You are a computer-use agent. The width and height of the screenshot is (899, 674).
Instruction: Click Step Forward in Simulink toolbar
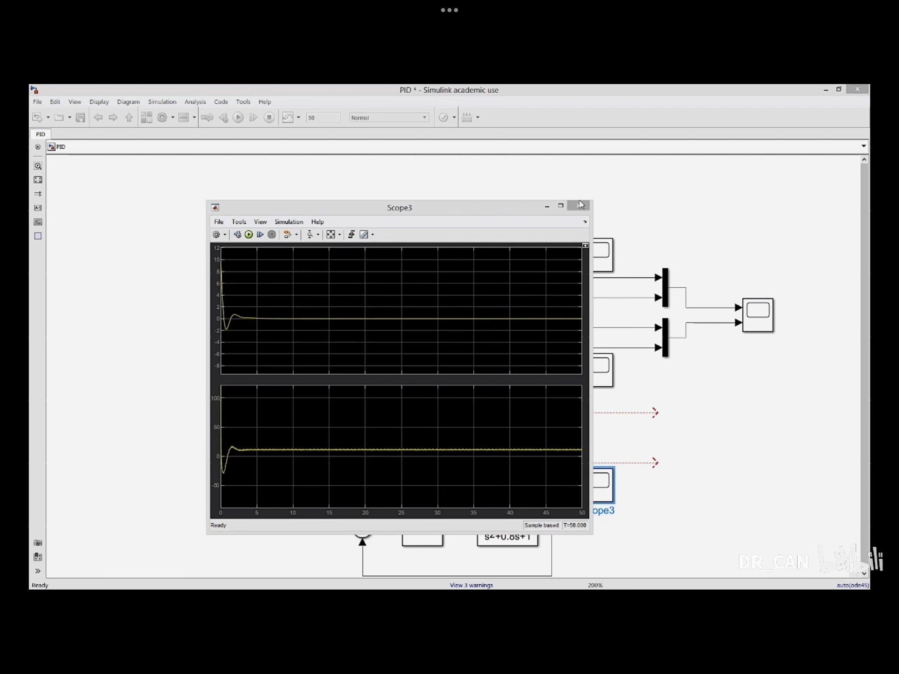(x=253, y=118)
